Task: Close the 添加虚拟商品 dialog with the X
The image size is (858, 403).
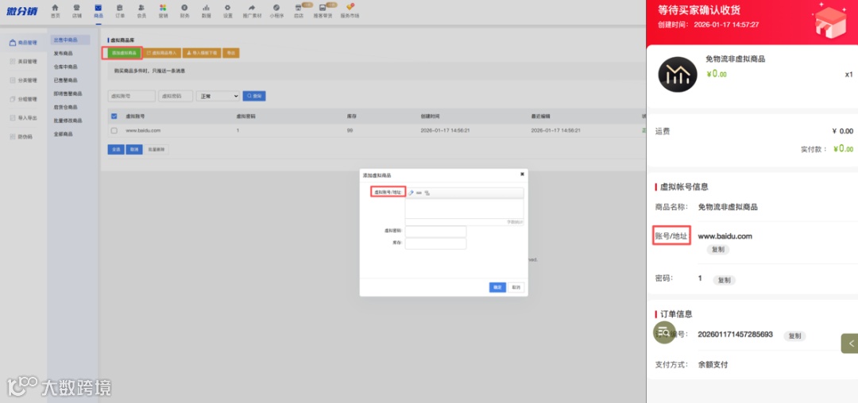Action: [x=522, y=175]
